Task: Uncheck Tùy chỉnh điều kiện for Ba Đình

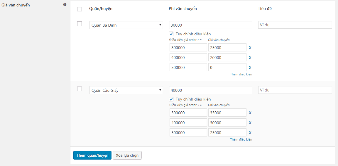Action: pyautogui.click(x=171, y=34)
